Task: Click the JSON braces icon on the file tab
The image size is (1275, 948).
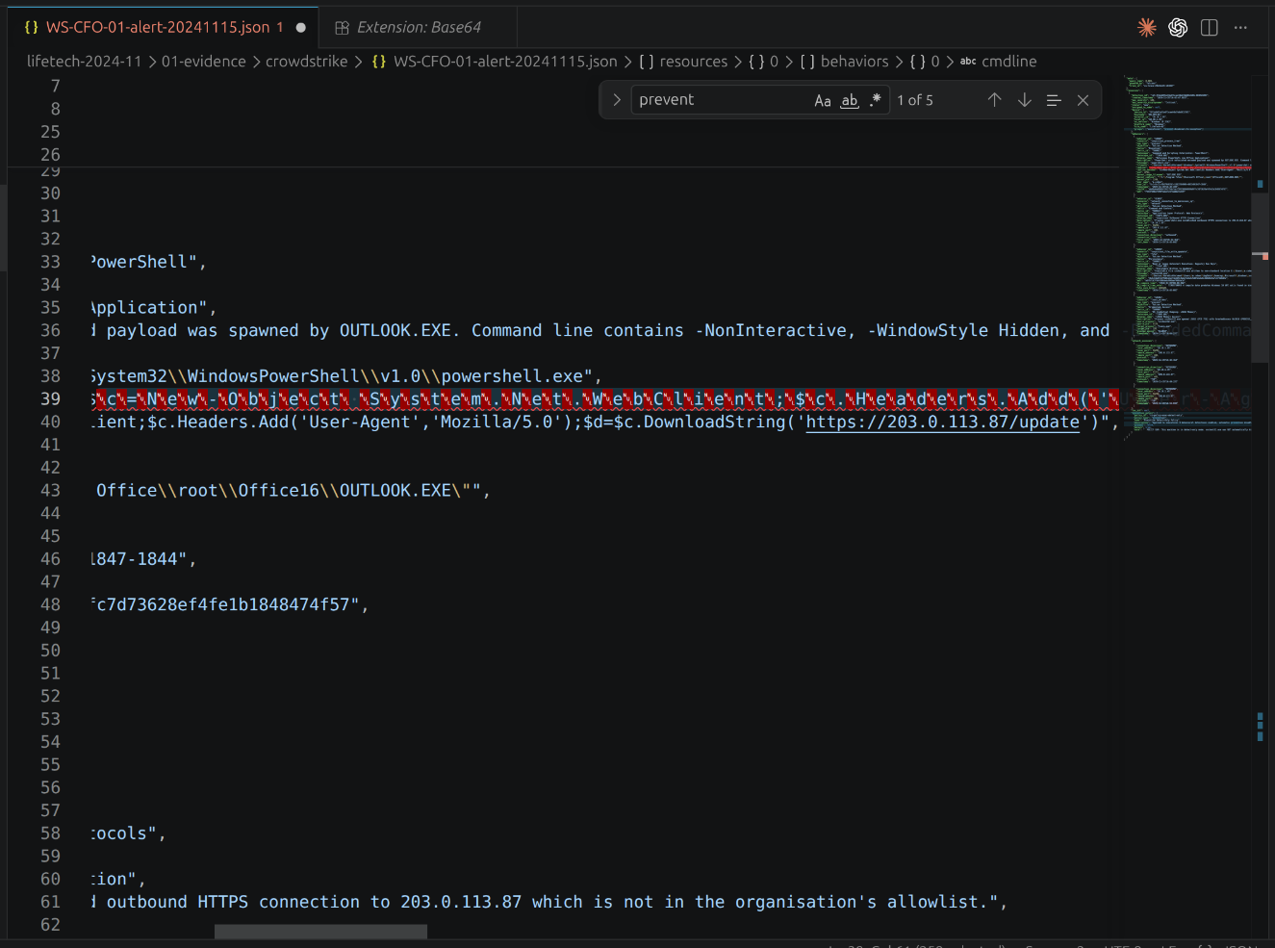Action: [31, 27]
